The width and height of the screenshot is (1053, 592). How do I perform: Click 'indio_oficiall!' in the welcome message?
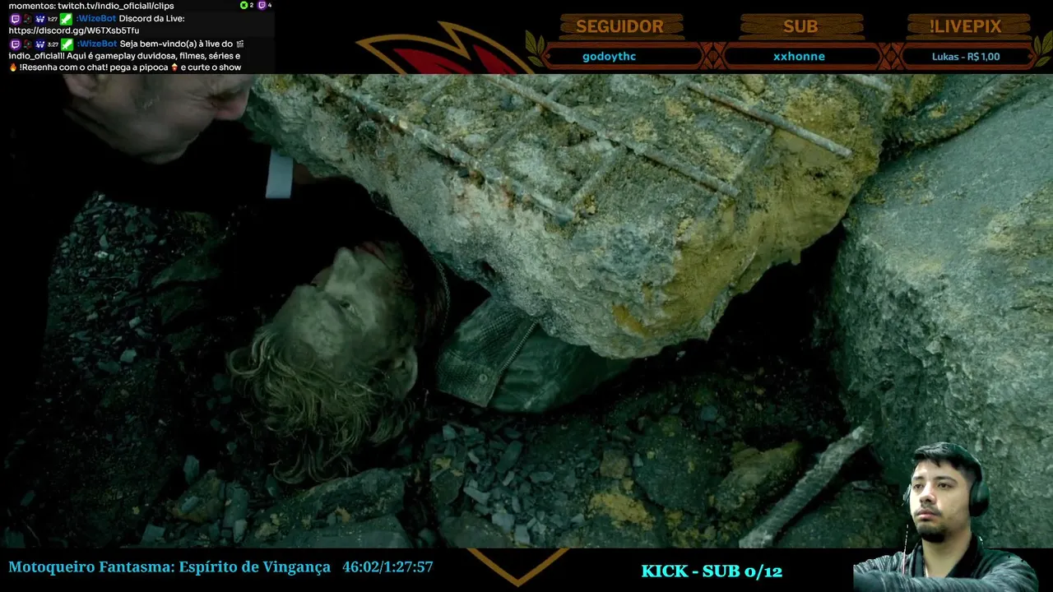[39, 56]
